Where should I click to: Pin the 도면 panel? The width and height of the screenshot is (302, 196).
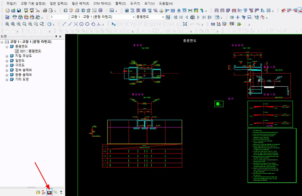click(56, 36)
